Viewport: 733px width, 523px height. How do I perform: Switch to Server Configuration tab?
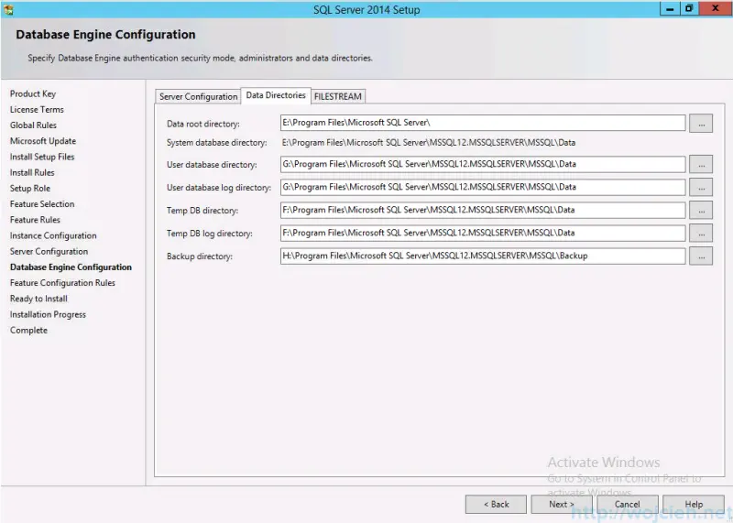198,96
